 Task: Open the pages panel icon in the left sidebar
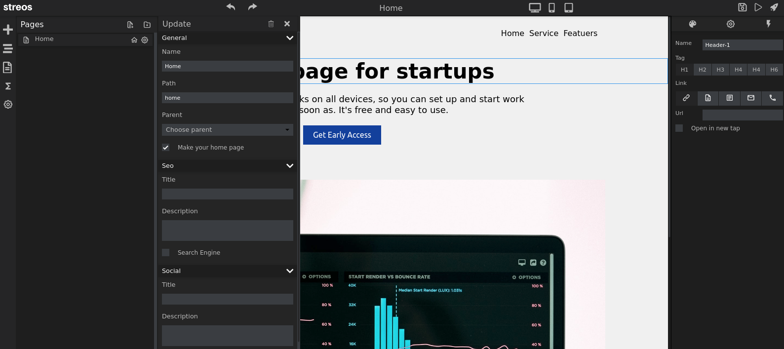click(7, 67)
